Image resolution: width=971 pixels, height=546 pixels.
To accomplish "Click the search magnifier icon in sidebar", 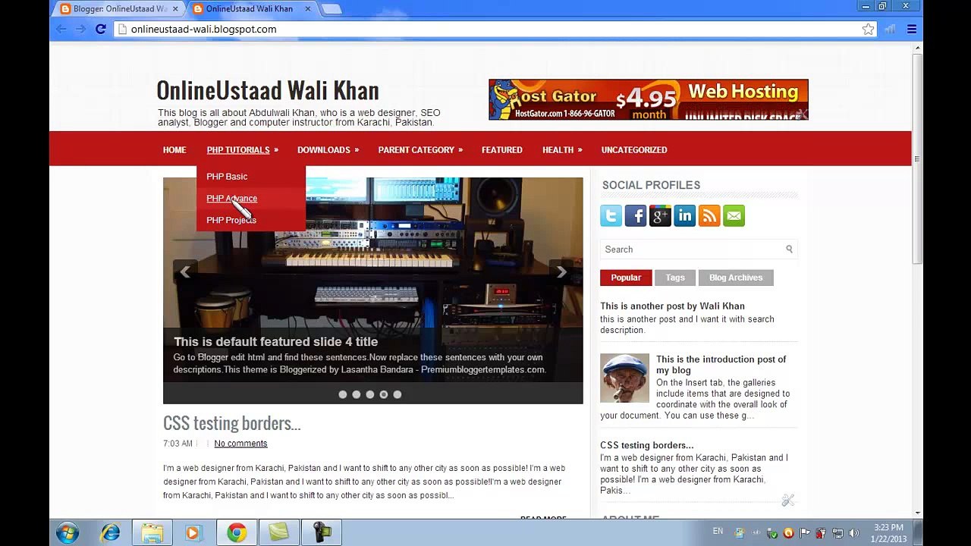I will [789, 249].
